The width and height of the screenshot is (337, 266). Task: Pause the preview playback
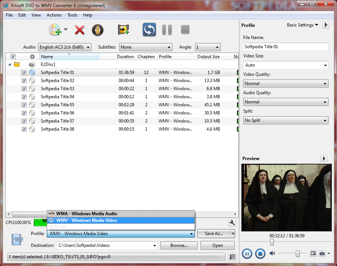[x=247, y=254]
